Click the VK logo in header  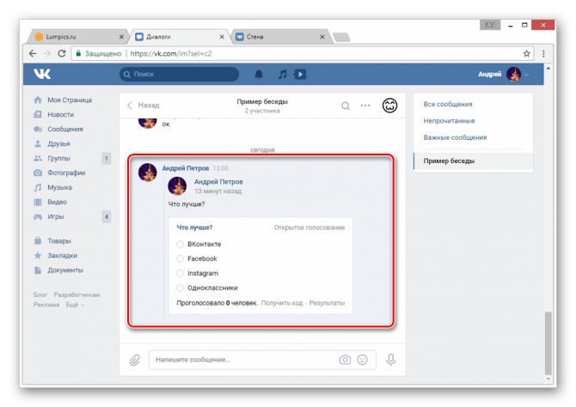(x=42, y=74)
